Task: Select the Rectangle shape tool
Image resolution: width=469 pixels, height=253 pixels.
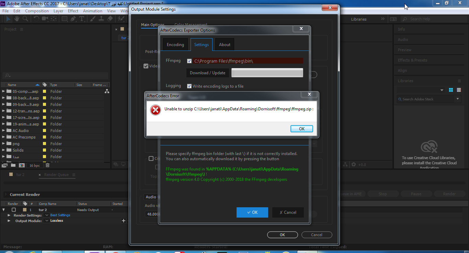Action: [x=64, y=19]
